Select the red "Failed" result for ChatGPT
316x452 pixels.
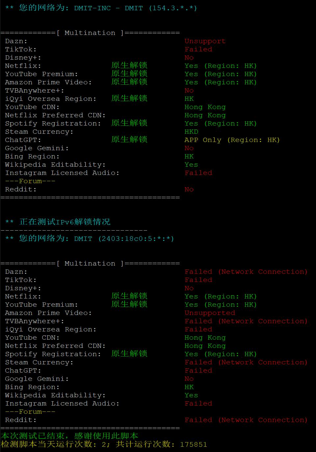coord(198,371)
